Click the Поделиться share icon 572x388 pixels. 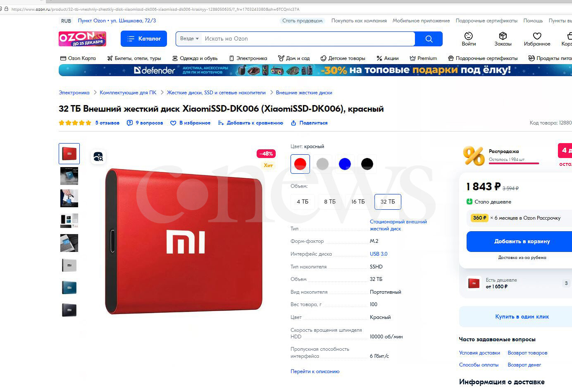293,123
